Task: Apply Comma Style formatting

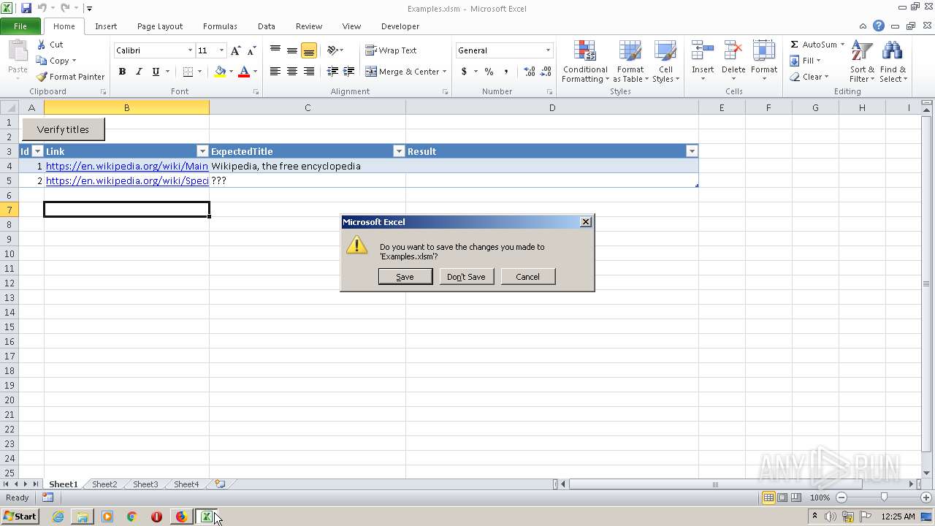Action: coord(505,72)
